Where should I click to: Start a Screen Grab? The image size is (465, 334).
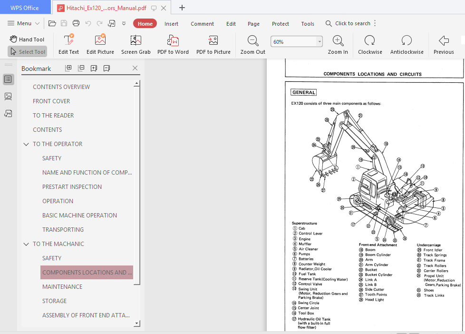(x=136, y=45)
